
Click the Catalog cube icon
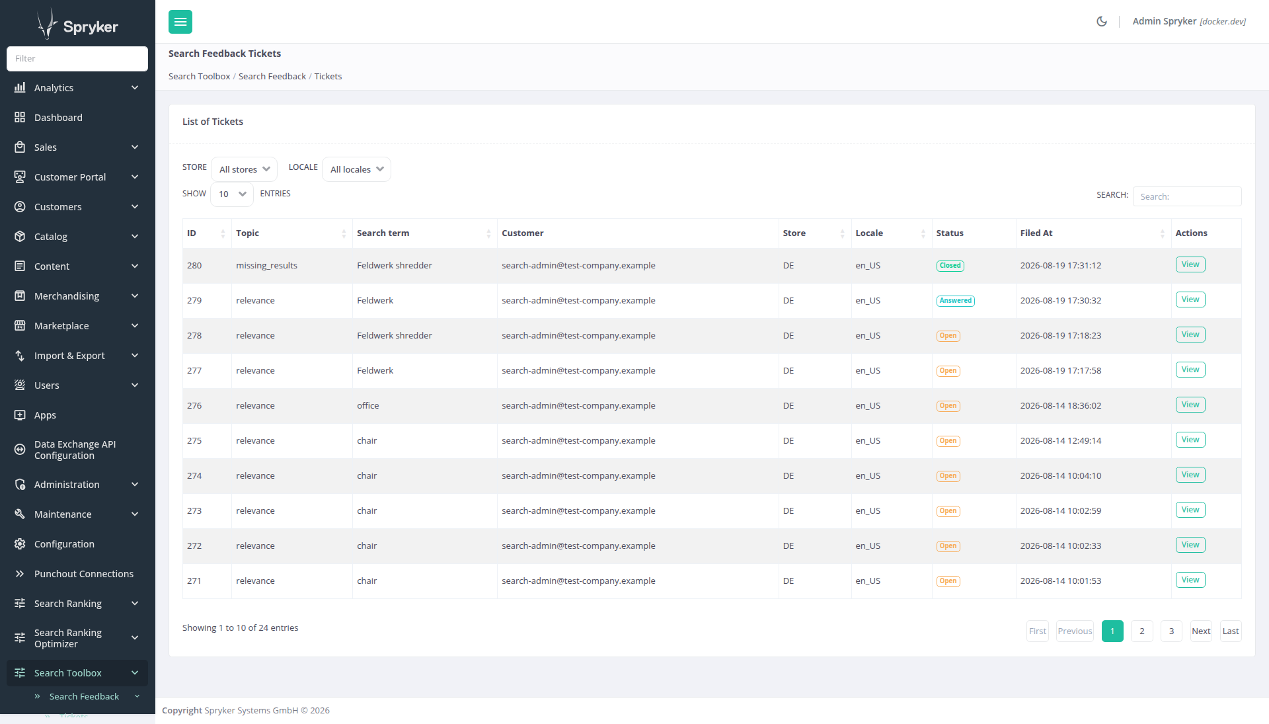20,236
